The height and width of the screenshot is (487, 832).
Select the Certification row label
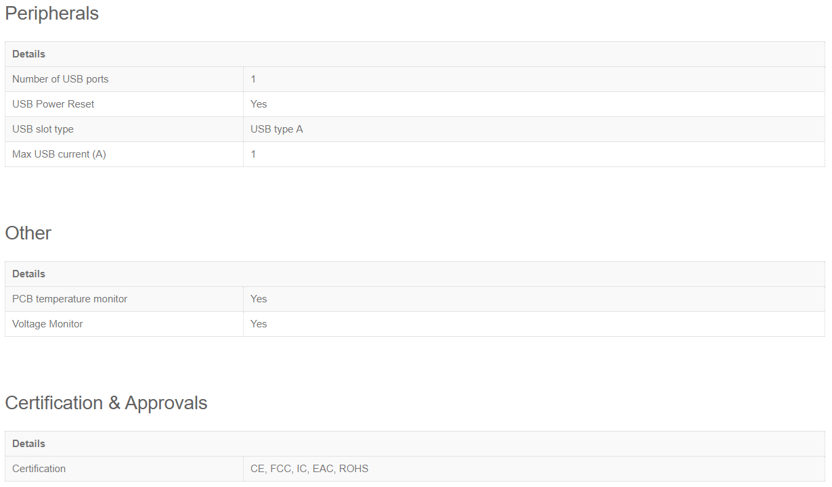point(39,469)
